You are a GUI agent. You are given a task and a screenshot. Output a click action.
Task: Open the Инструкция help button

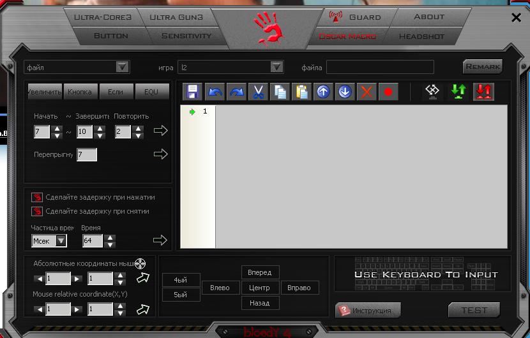click(368, 311)
